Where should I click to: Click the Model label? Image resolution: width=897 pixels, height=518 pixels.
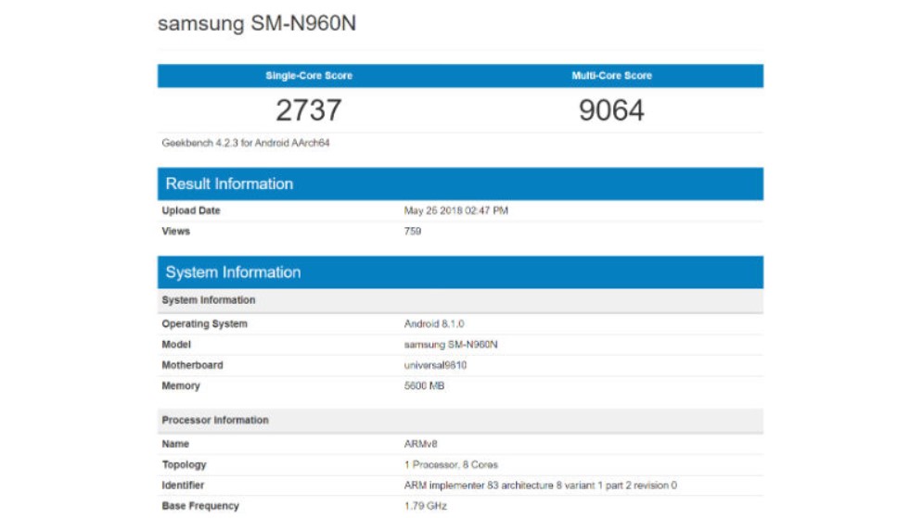(x=176, y=344)
